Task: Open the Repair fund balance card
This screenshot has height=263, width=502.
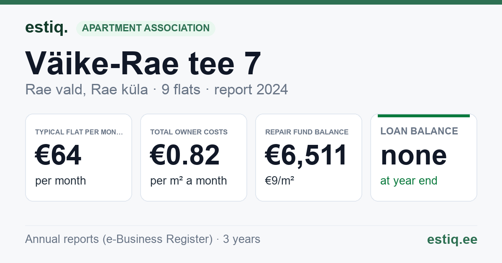Action: [309, 157]
